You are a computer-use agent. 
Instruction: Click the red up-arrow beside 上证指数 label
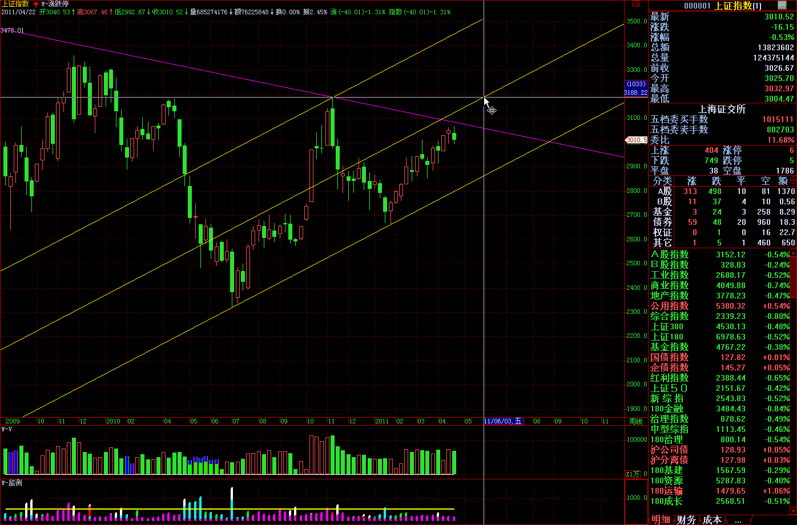pyautogui.click(x=35, y=4)
